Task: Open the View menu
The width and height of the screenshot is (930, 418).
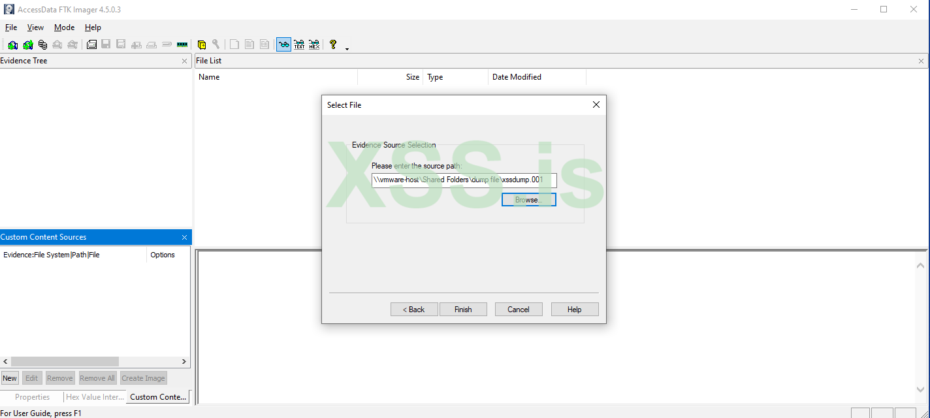Action: [35, 27]
